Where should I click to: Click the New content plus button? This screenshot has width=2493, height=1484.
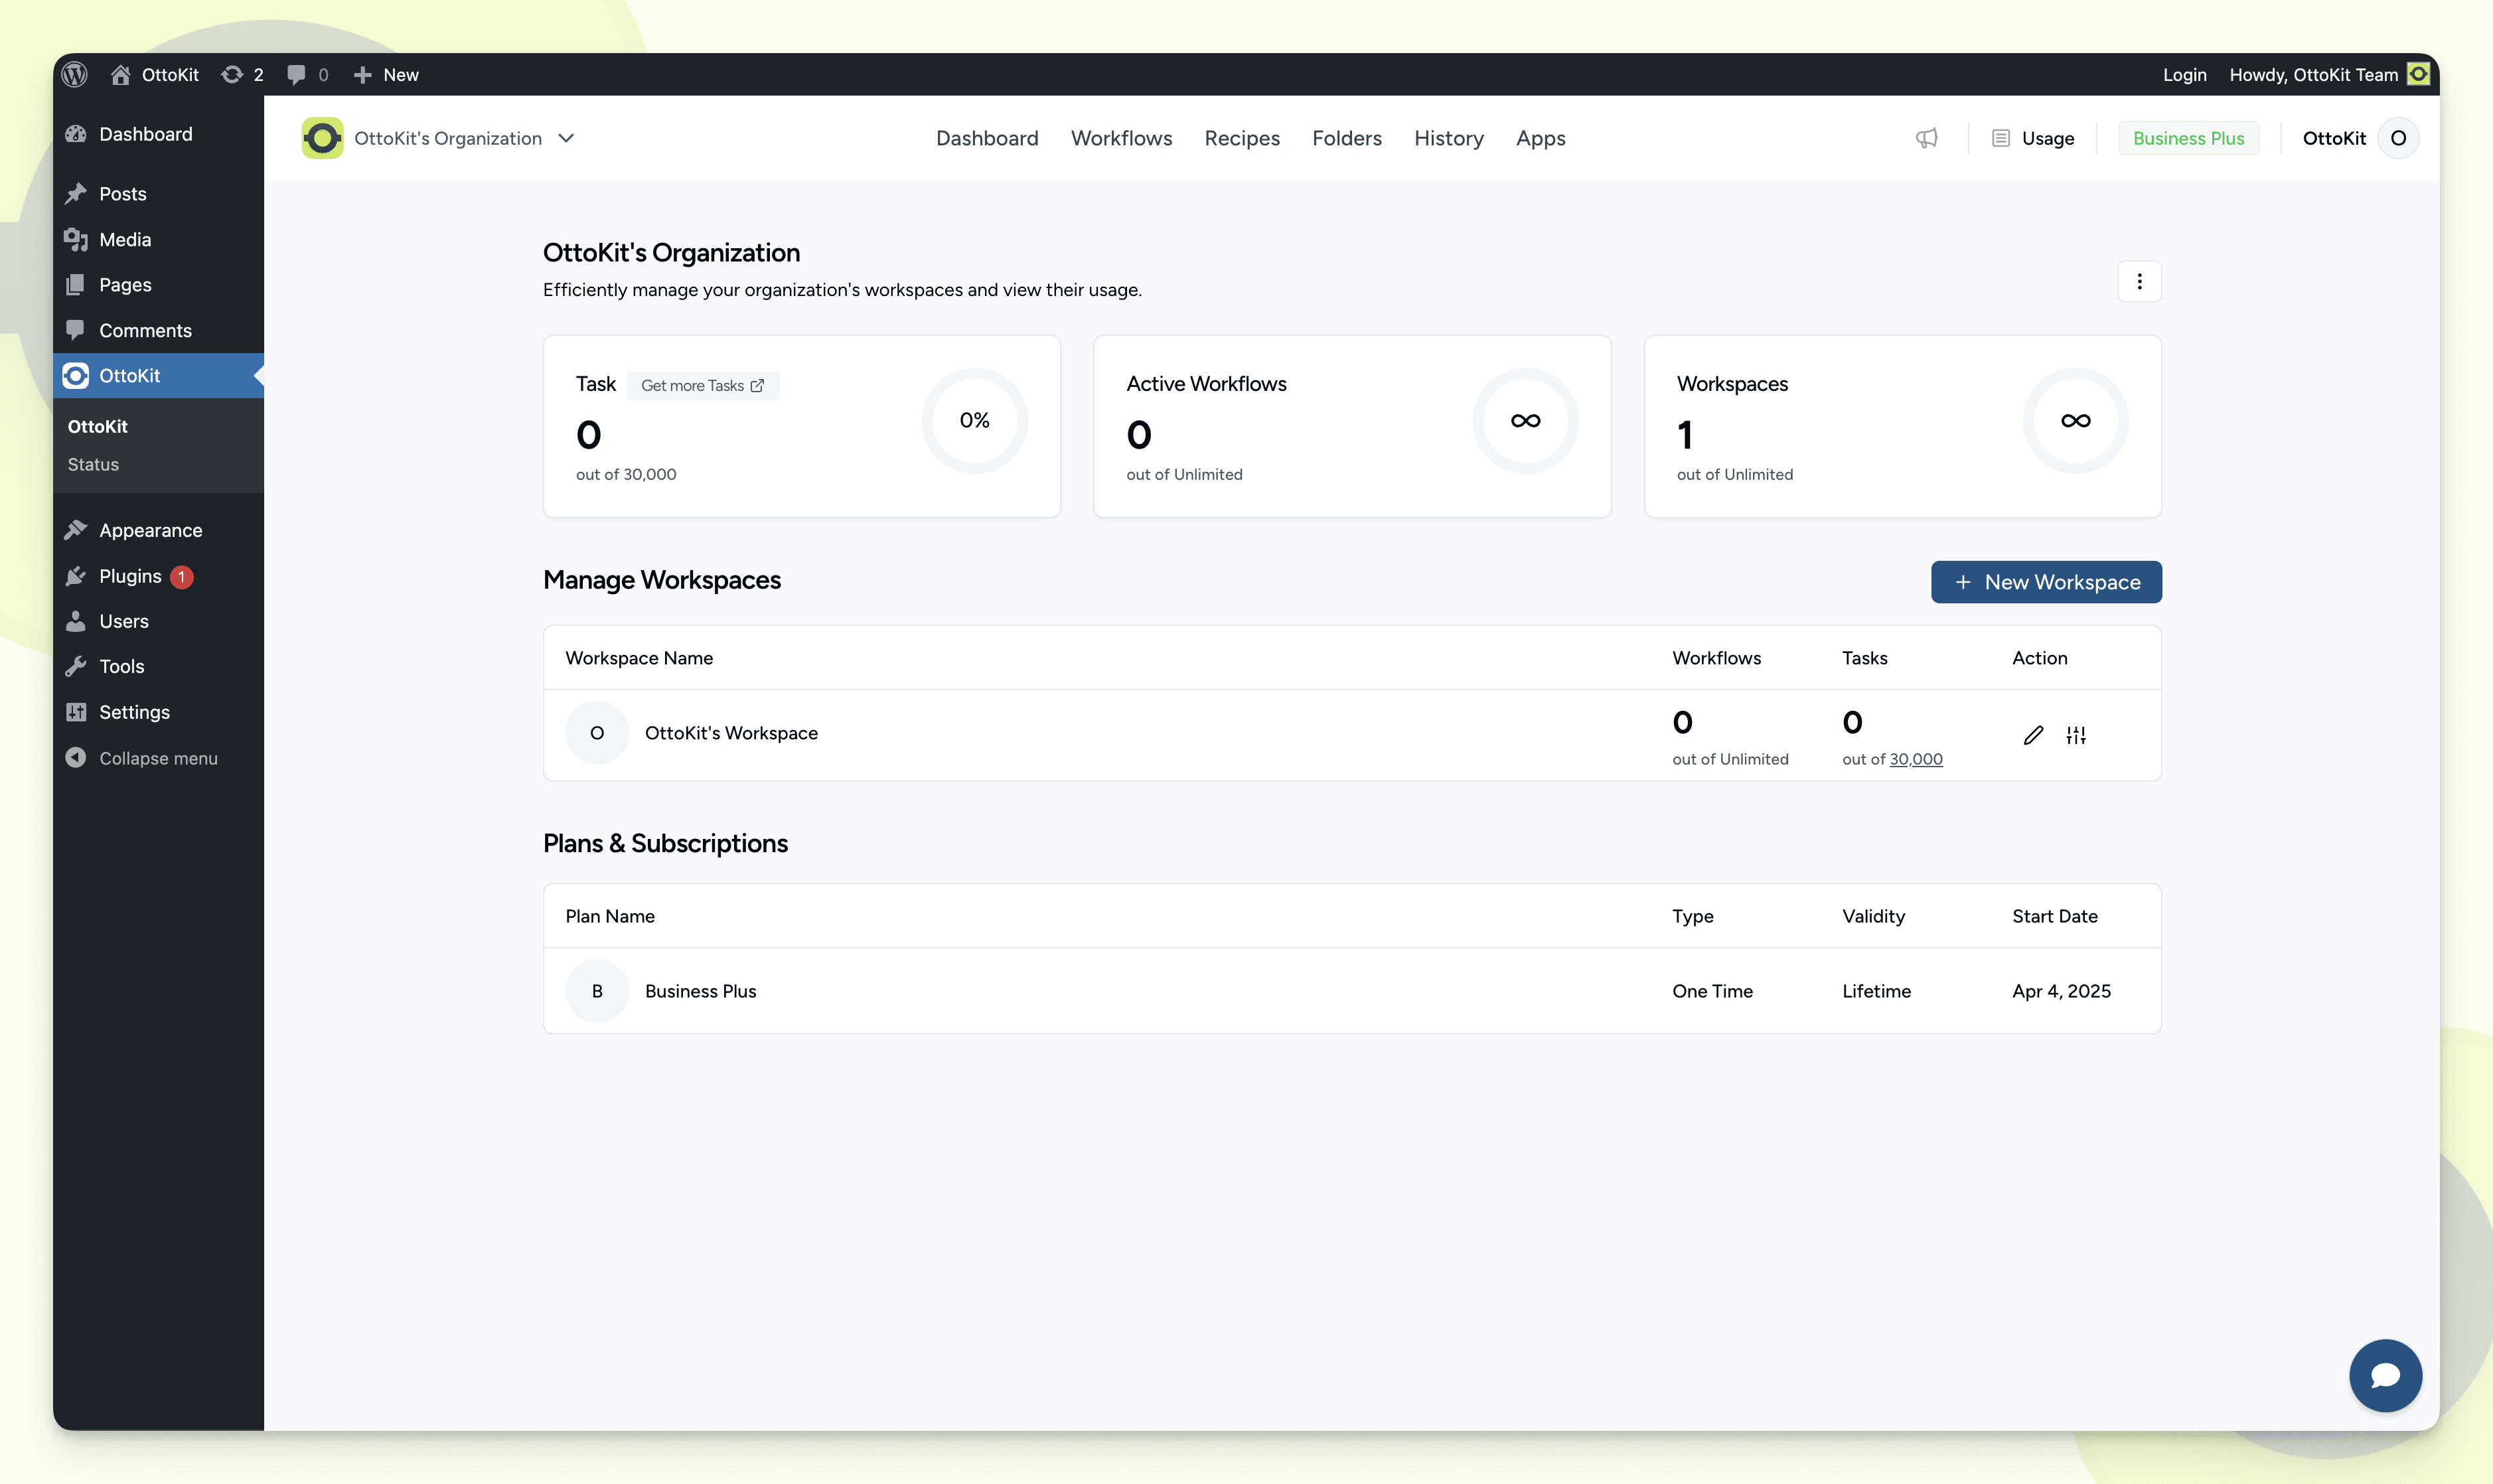tap(386, 75)
